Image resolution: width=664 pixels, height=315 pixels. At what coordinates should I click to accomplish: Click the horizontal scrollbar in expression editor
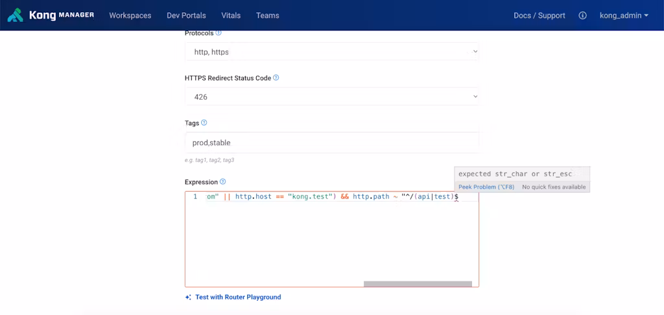418,284
